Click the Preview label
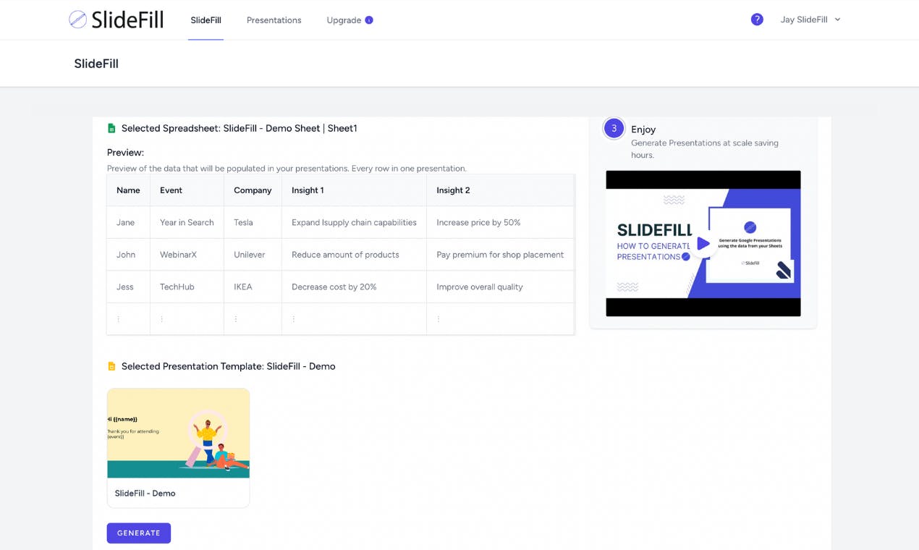 125,153
